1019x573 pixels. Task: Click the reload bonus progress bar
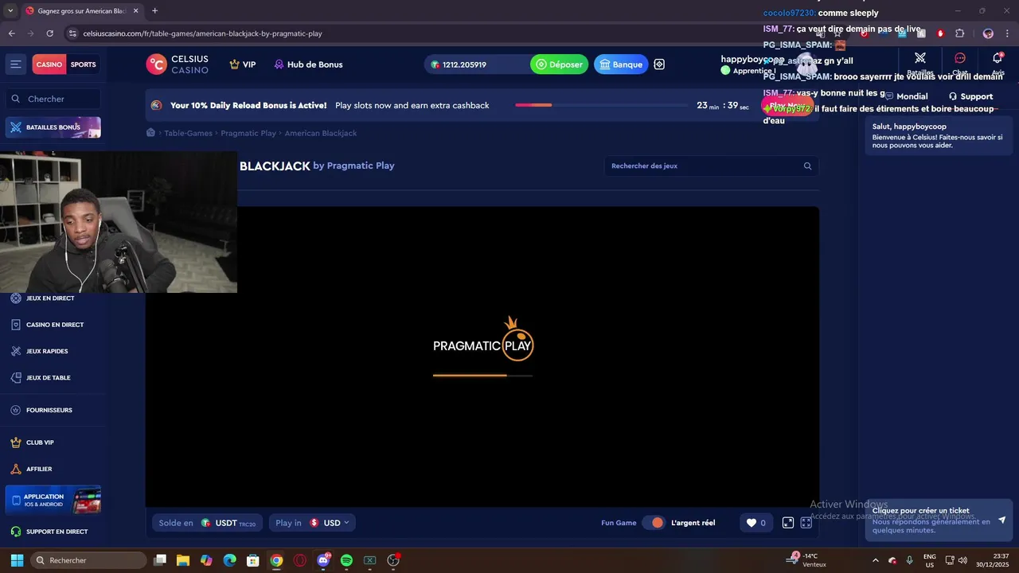pos(601,105)
